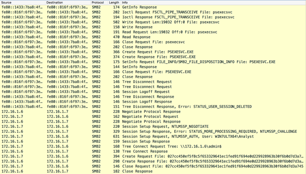Select the SetInfo Response packet row
The image size is (306, 174).
pyautogui.click(x=153, y=67)
